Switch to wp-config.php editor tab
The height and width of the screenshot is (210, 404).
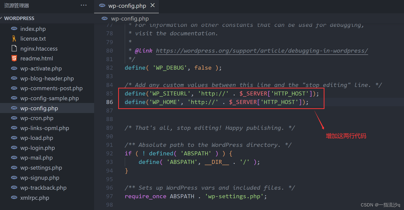point(126,6)
